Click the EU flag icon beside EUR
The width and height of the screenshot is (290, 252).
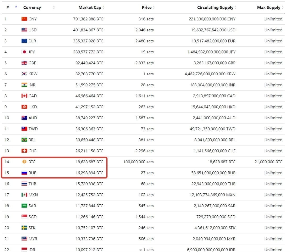click(x=24, y=41)
